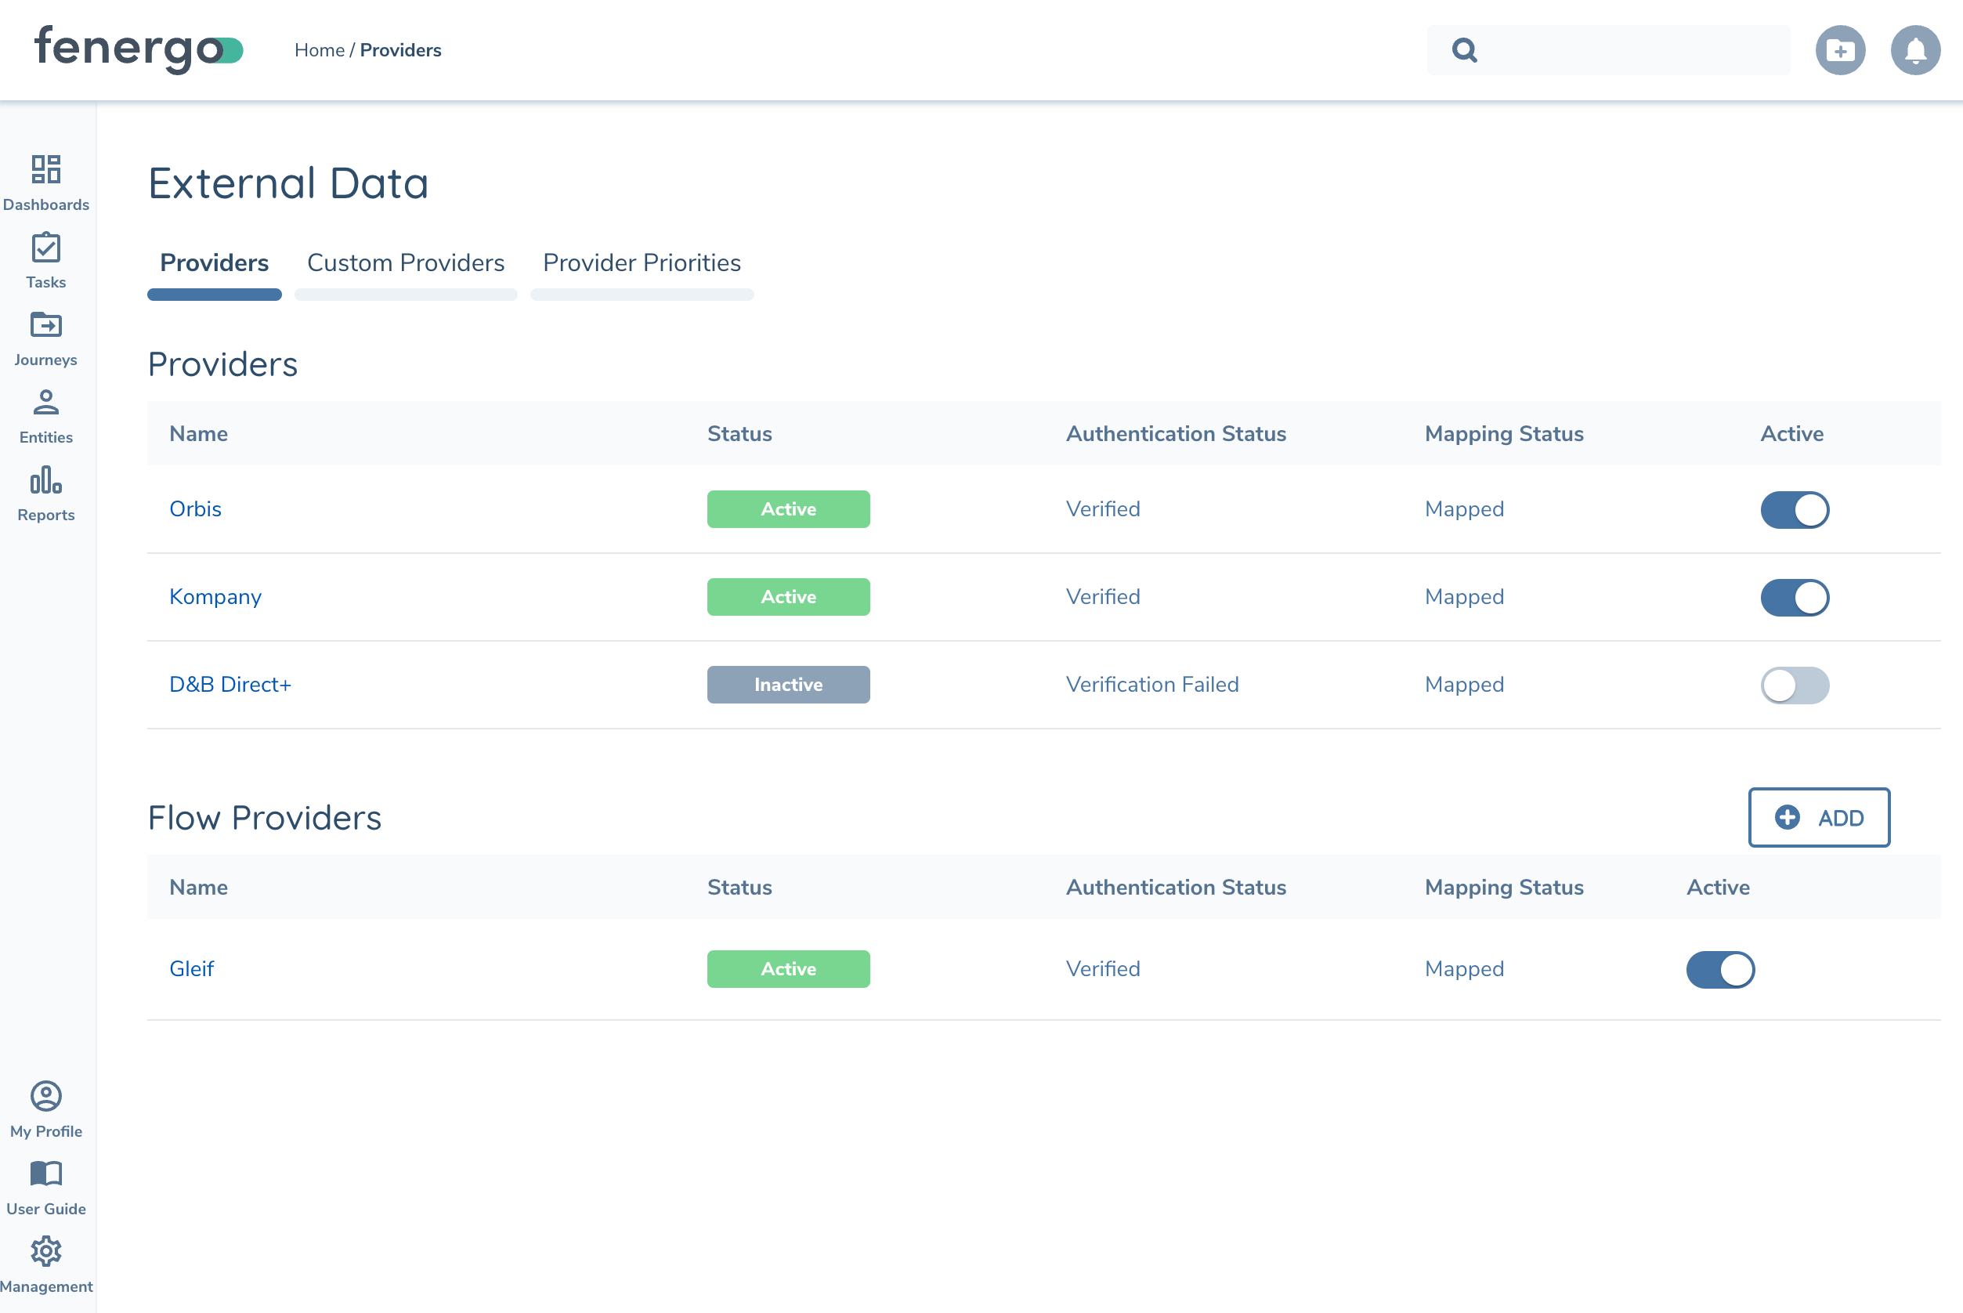Image resolution: width=1963 pixels, height=1313 pixels.
Task: Open the User Guide
Action: click(46, 1175)
